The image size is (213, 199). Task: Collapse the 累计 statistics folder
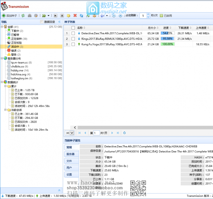click(5, 86)
